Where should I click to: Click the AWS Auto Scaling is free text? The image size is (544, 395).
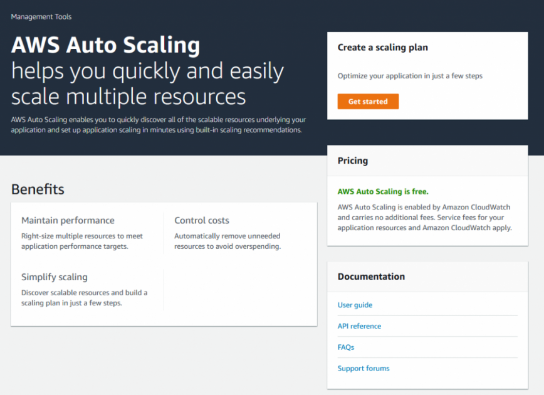[x=381, y=191]
